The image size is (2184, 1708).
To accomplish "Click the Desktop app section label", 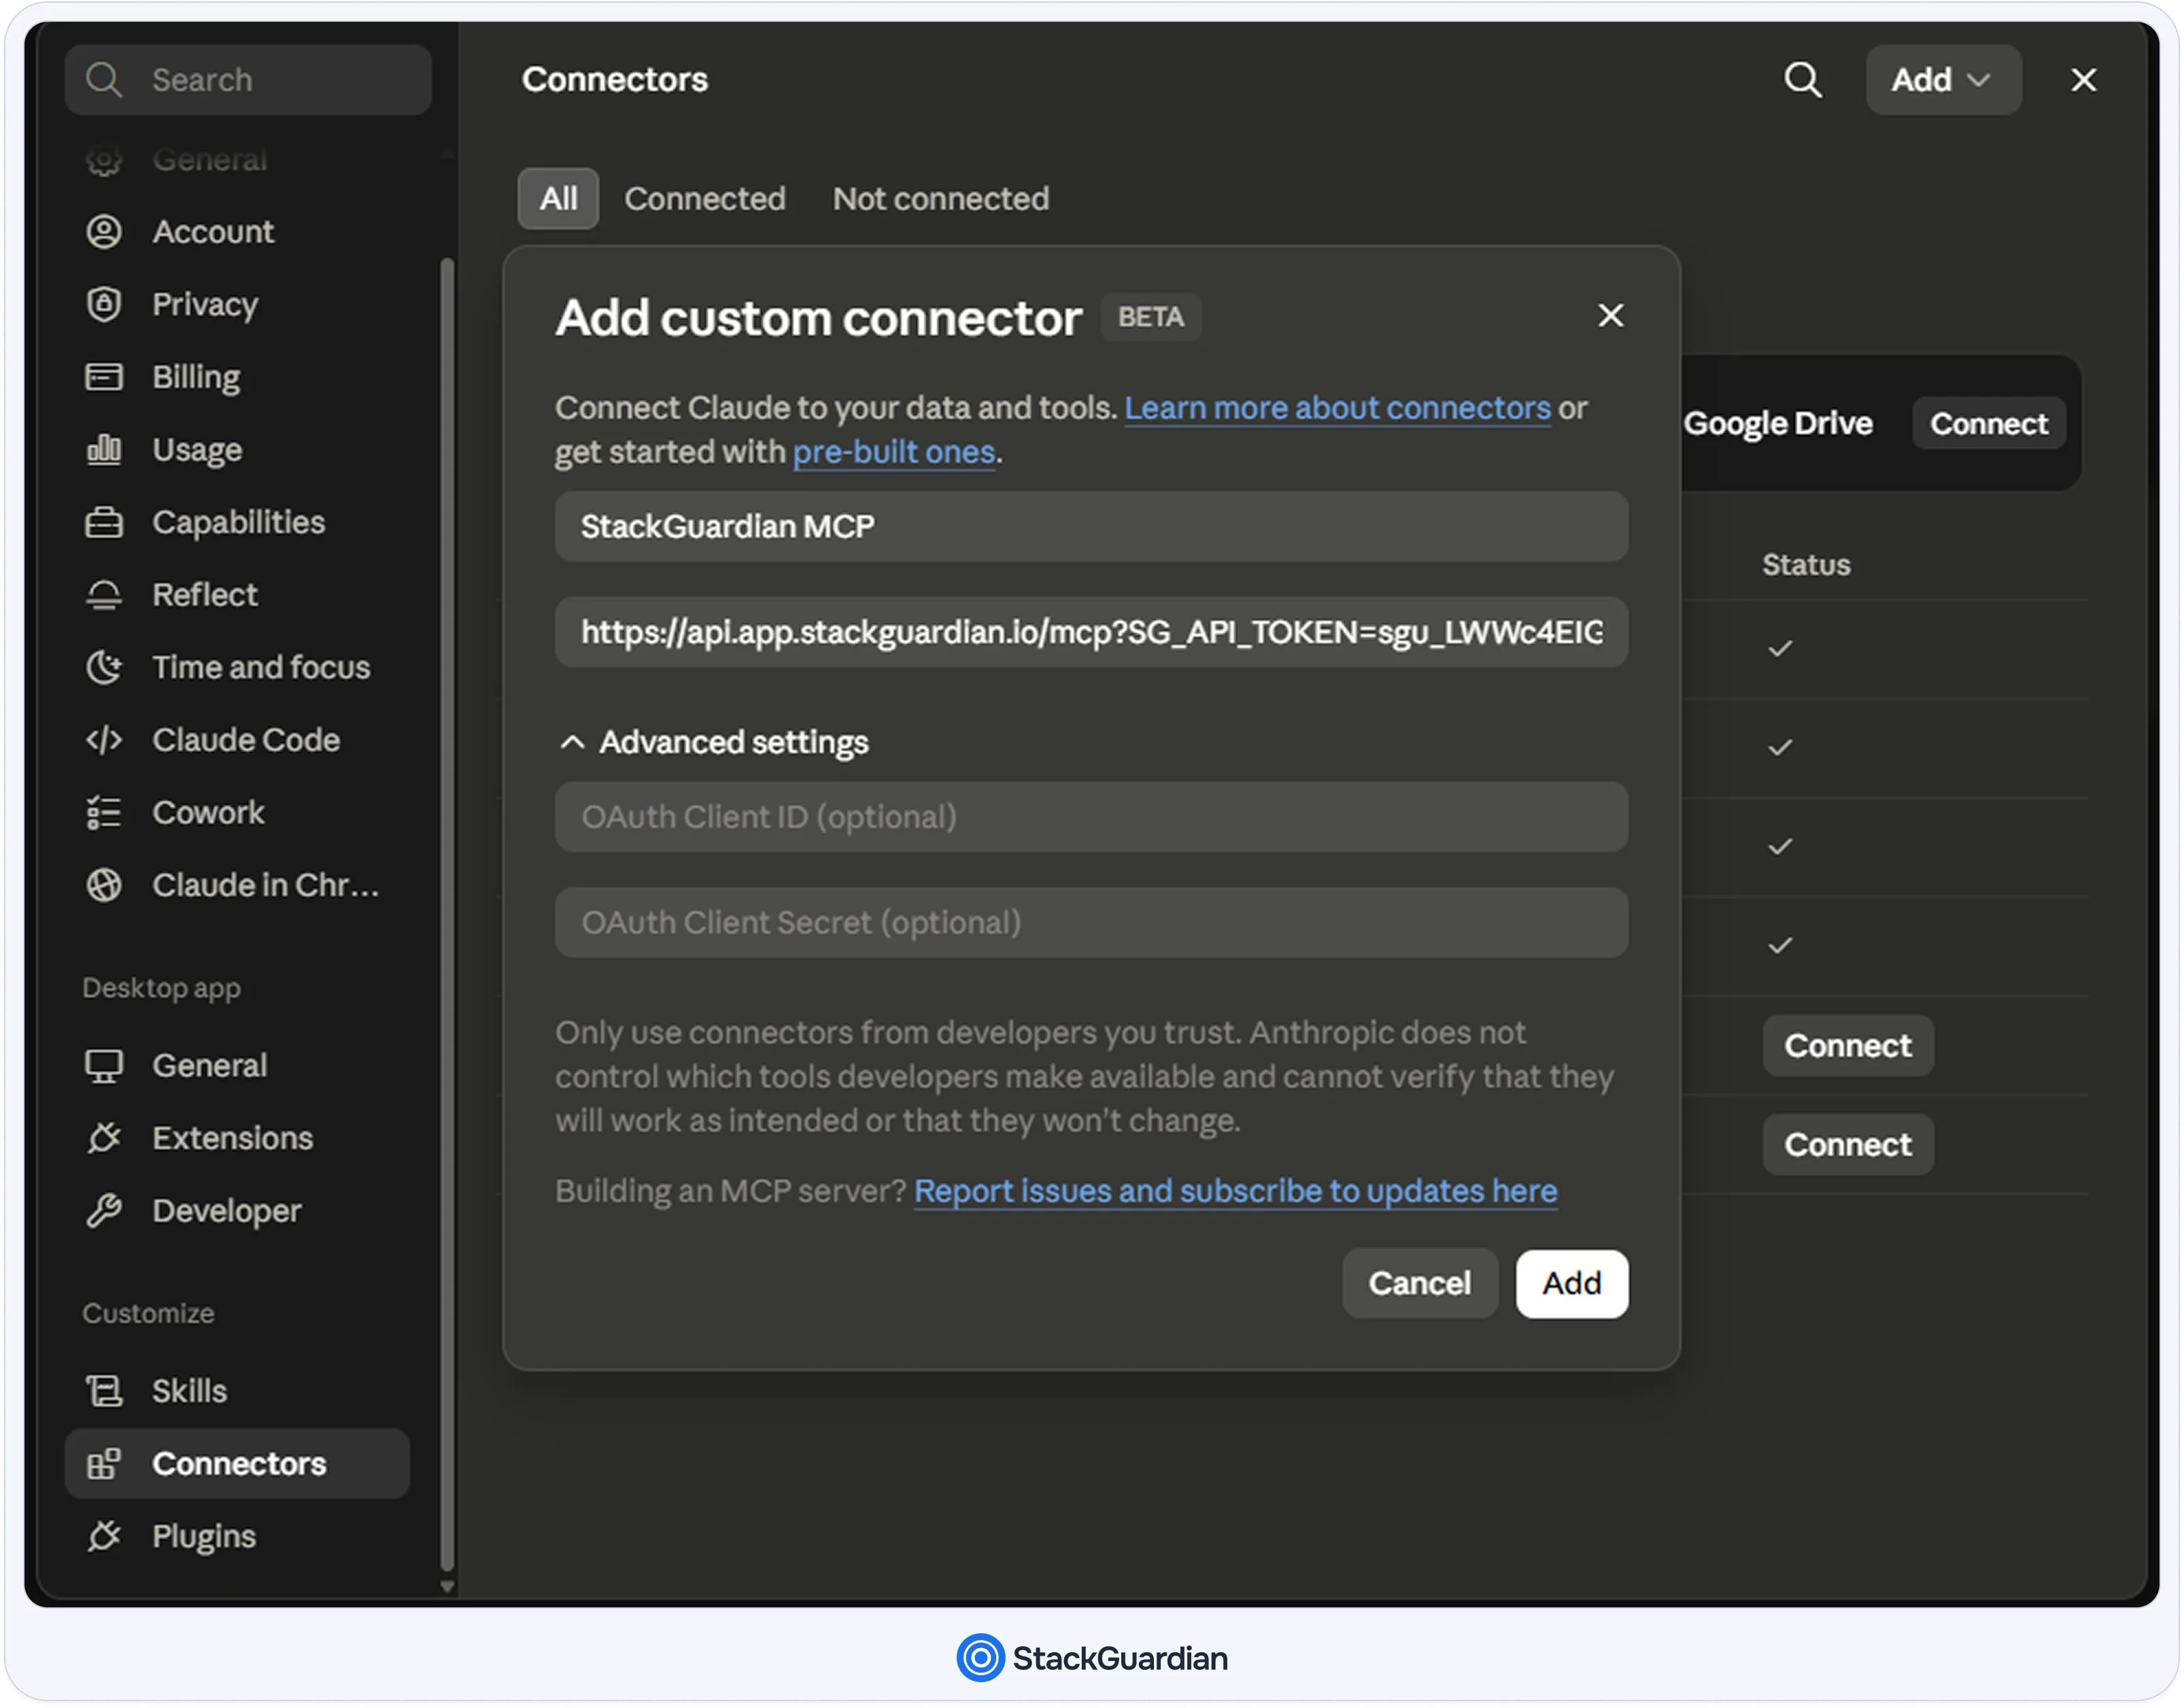I will [x=162, y=988].
